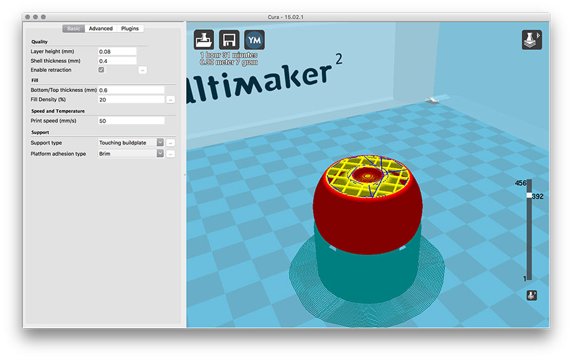Open Support type settings ellipsis button

click(x=170, y=143)
